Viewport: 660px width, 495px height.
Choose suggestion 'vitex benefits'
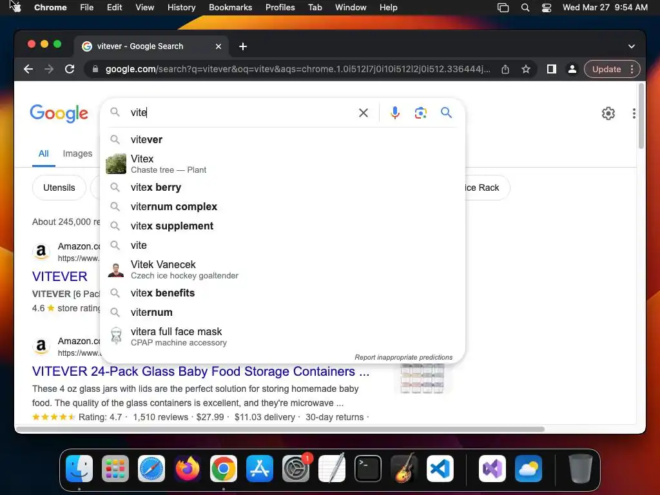pyautogui.click(x=283, y=293)
